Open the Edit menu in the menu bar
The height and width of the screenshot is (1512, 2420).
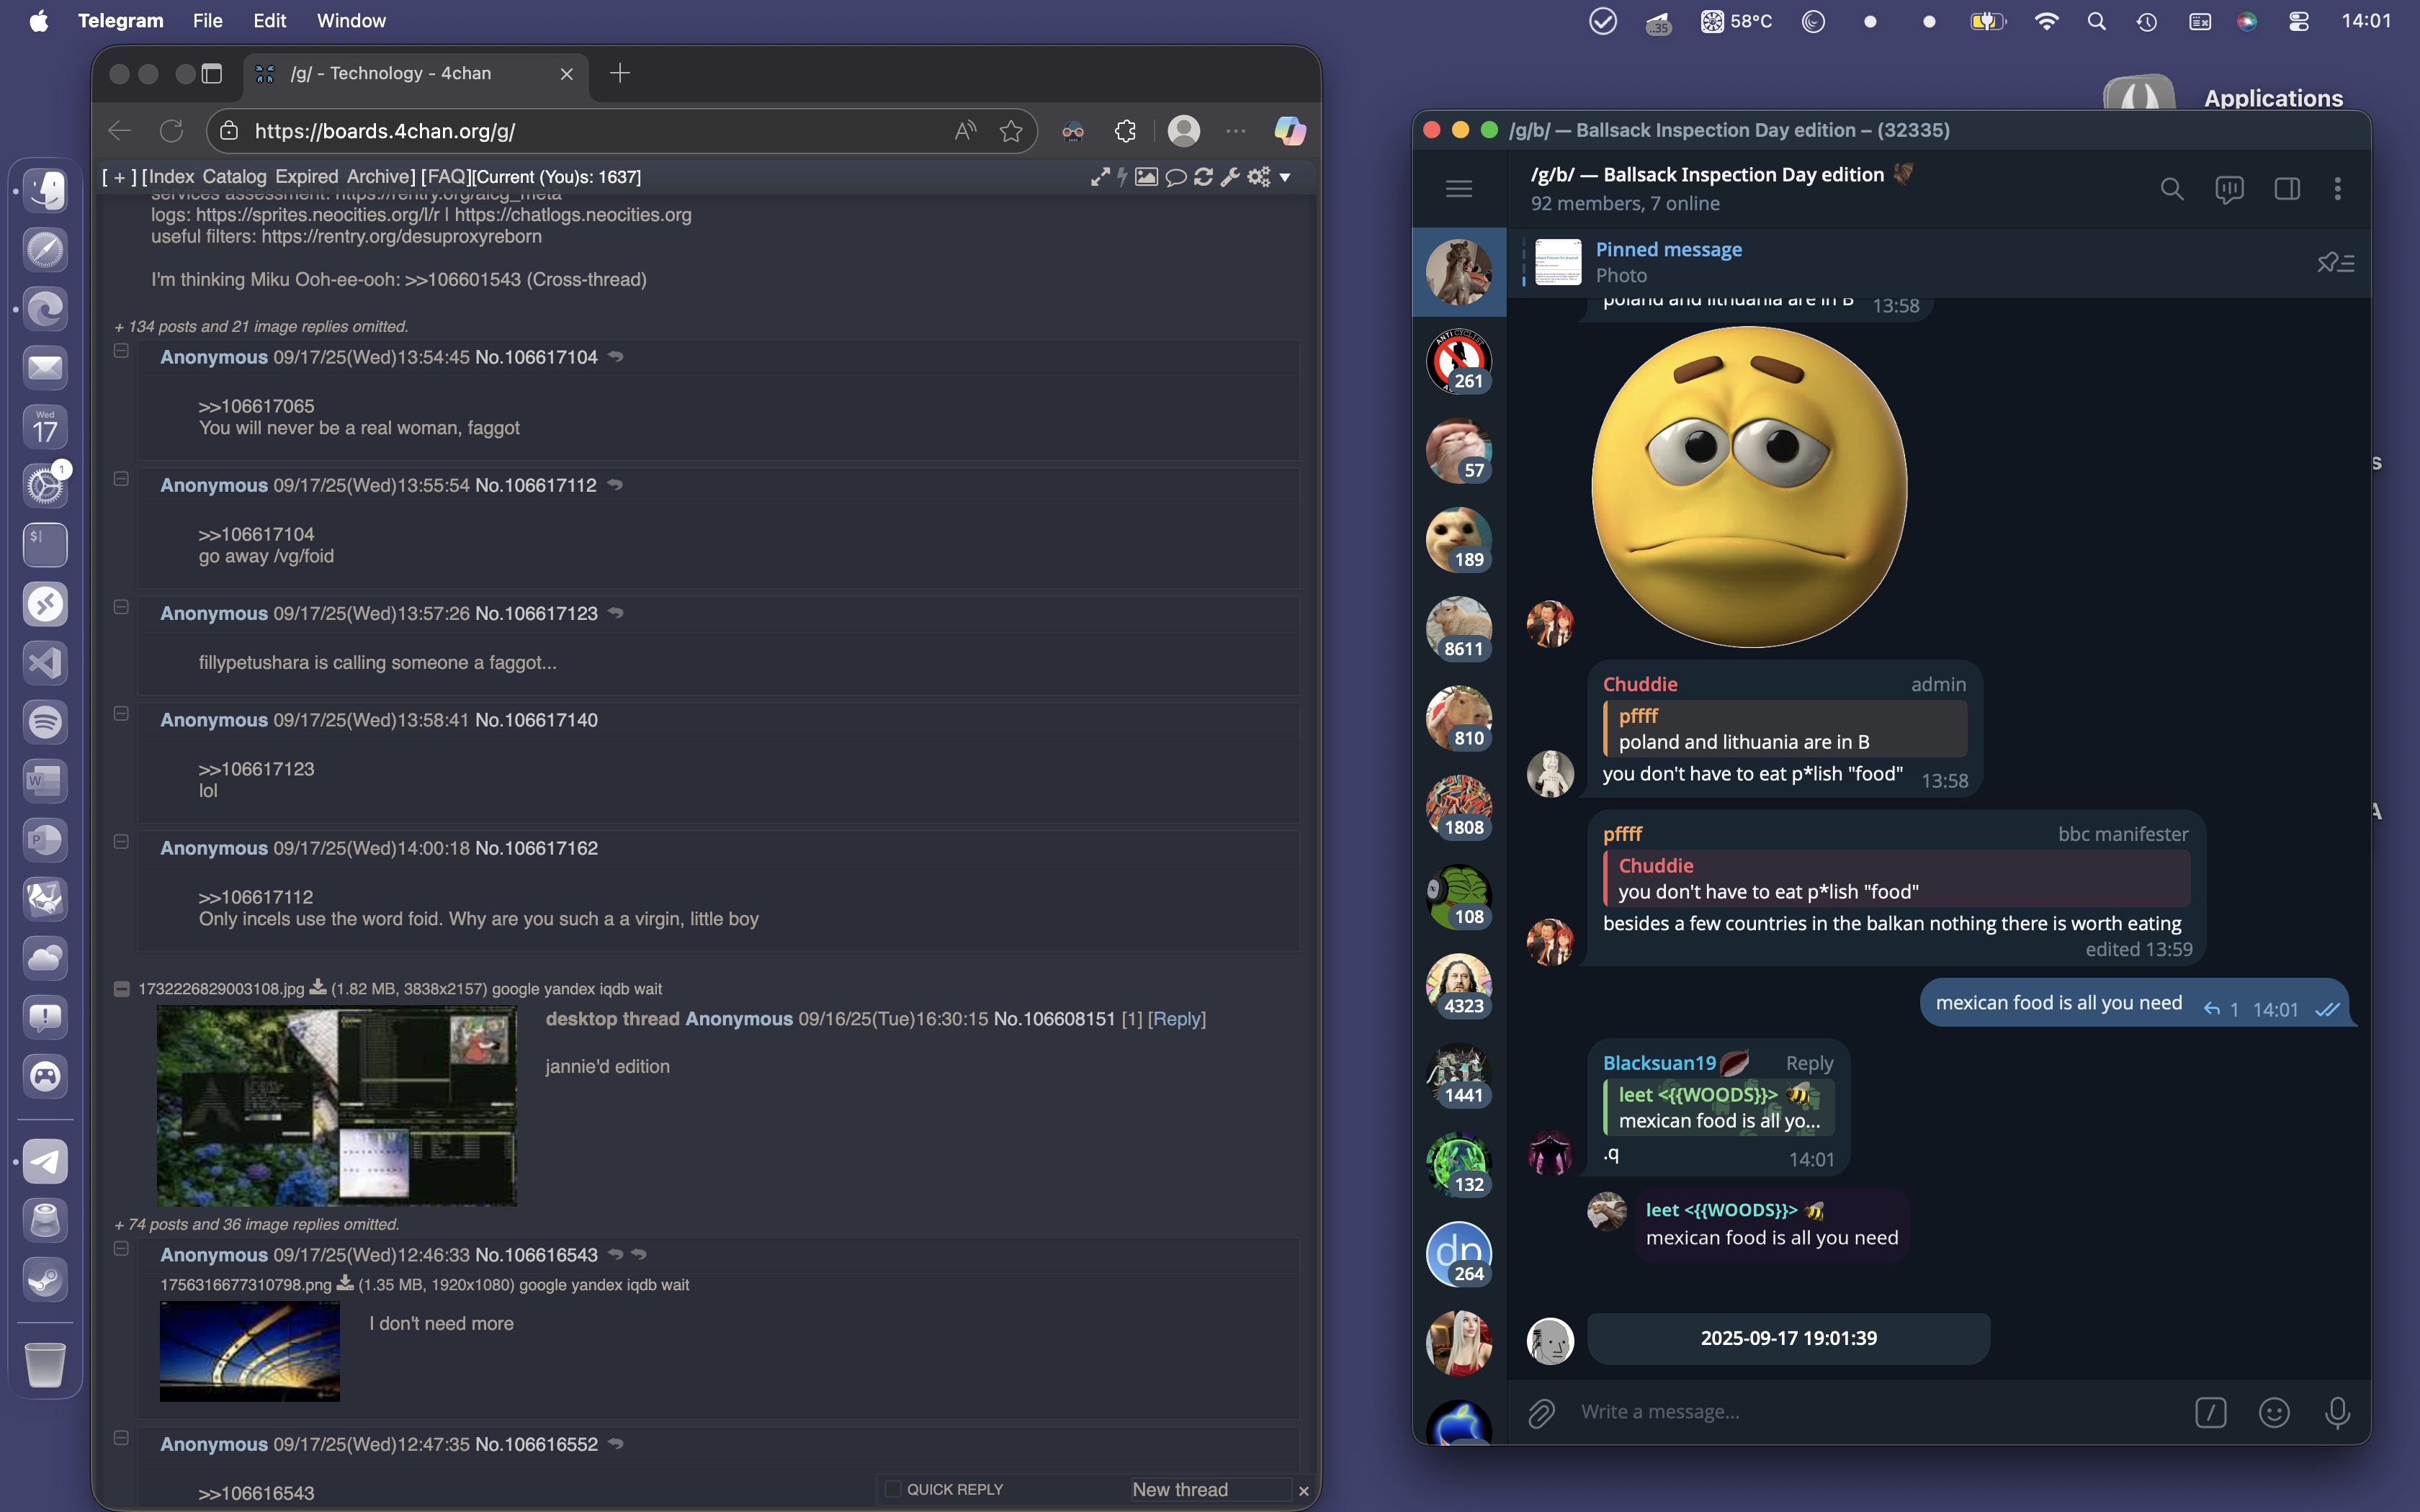click(x=269, y=21)
